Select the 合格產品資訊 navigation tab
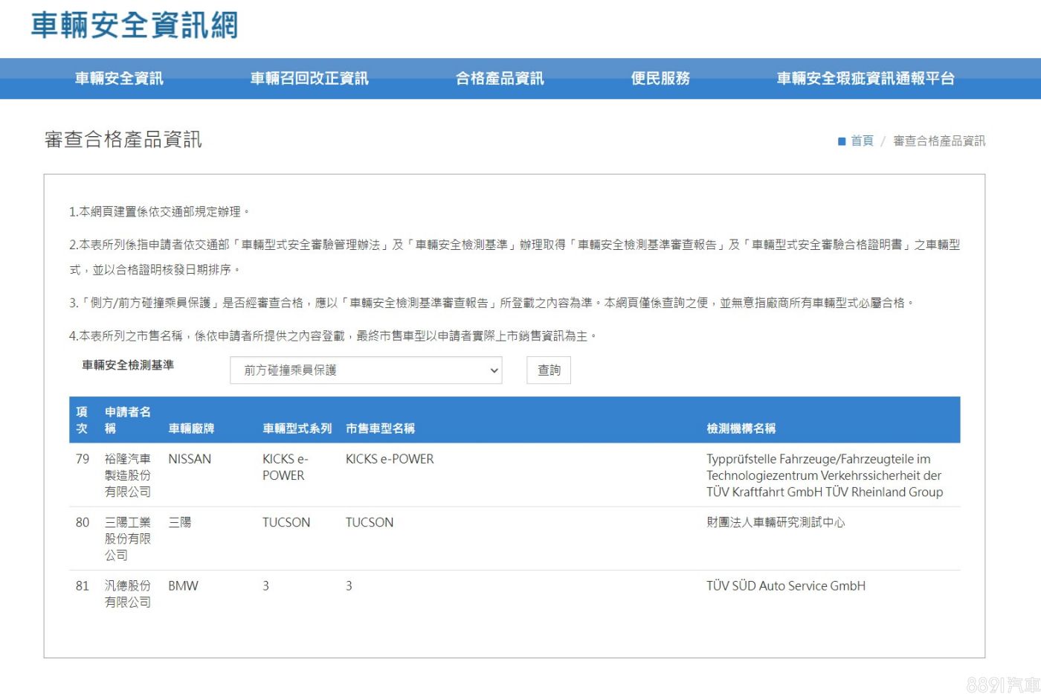 click(x=500, y=78)
